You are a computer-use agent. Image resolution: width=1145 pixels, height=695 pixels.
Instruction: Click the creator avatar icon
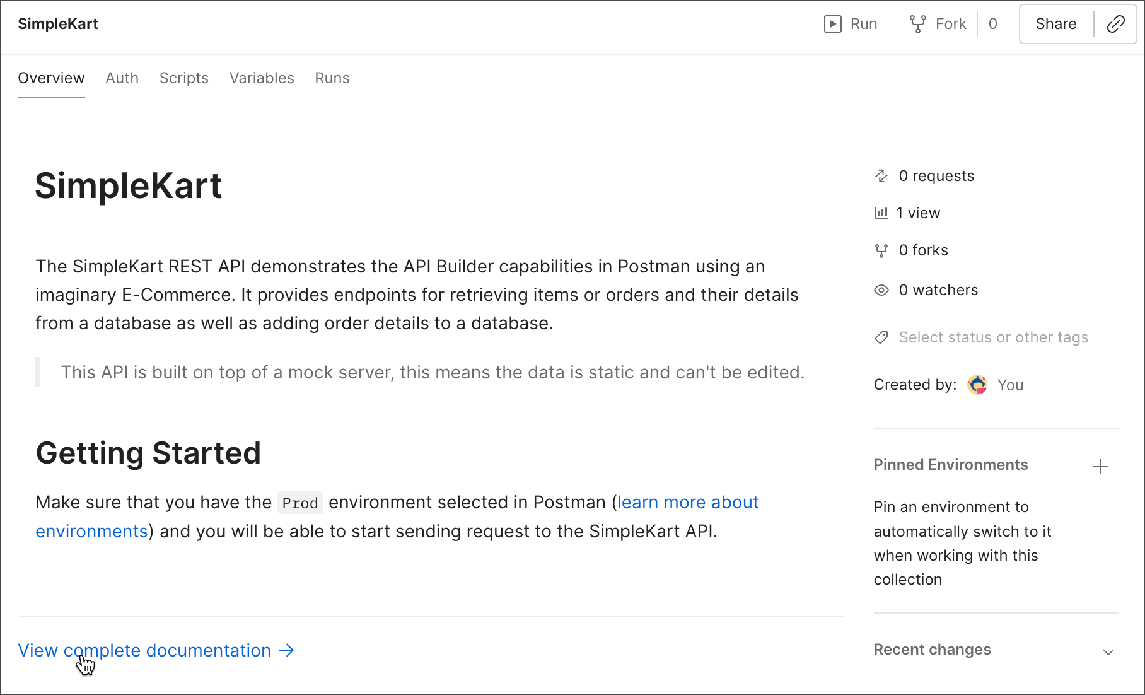click(977, 385)
